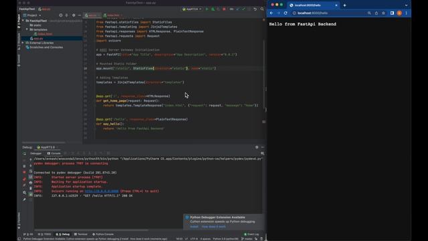Open TODO tool window tab
The width and height of the screenshot is (428, 241).
(x=45, y=234)
